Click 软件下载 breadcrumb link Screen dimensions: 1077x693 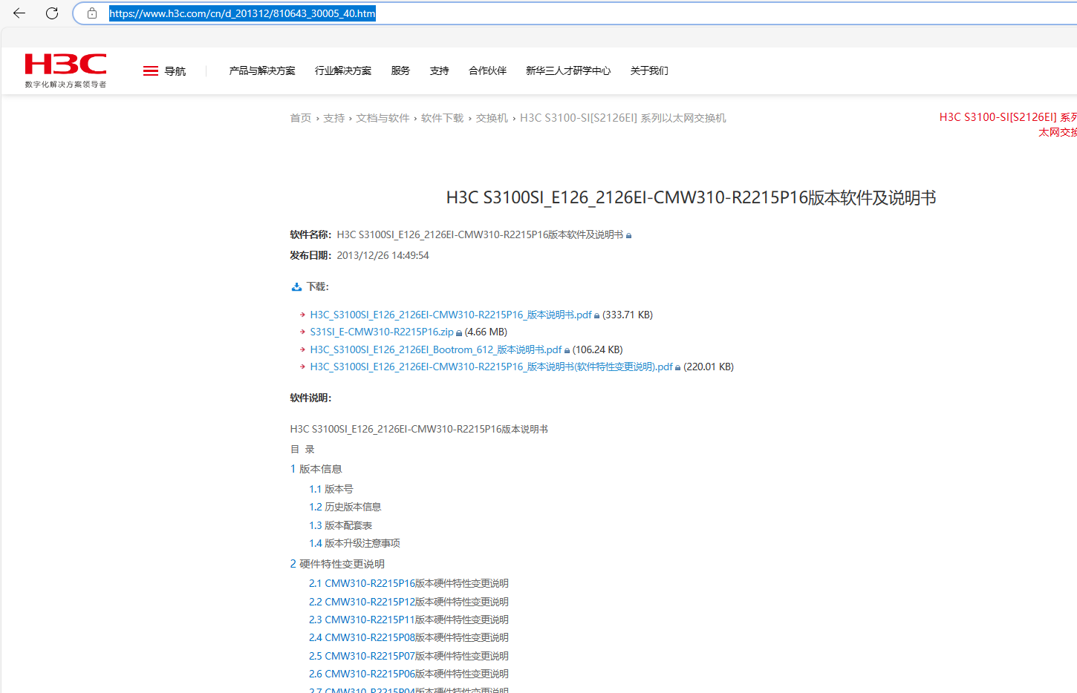pos(442,118)
